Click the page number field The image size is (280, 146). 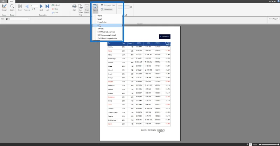click(34, 6)
